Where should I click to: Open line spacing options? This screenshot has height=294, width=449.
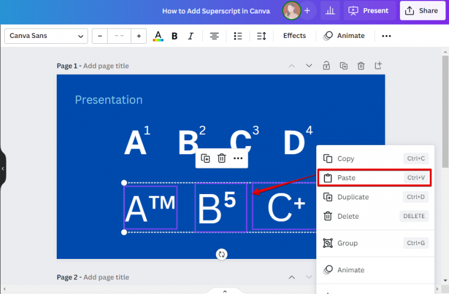261,36
